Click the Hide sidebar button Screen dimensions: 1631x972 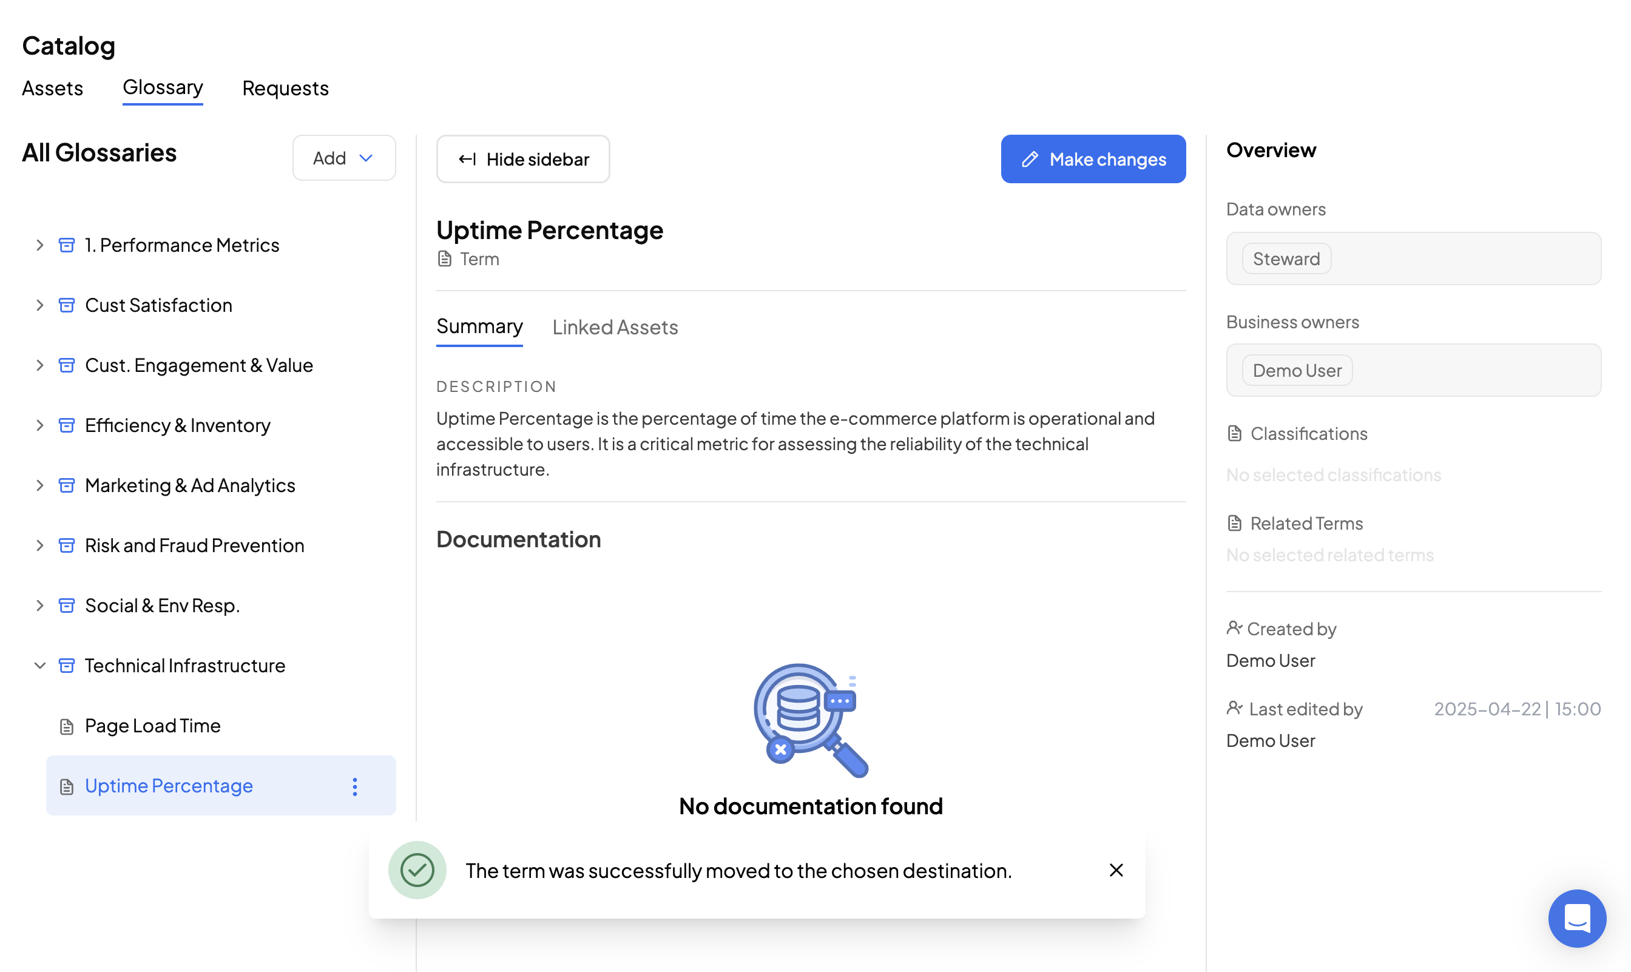[522, 159]
